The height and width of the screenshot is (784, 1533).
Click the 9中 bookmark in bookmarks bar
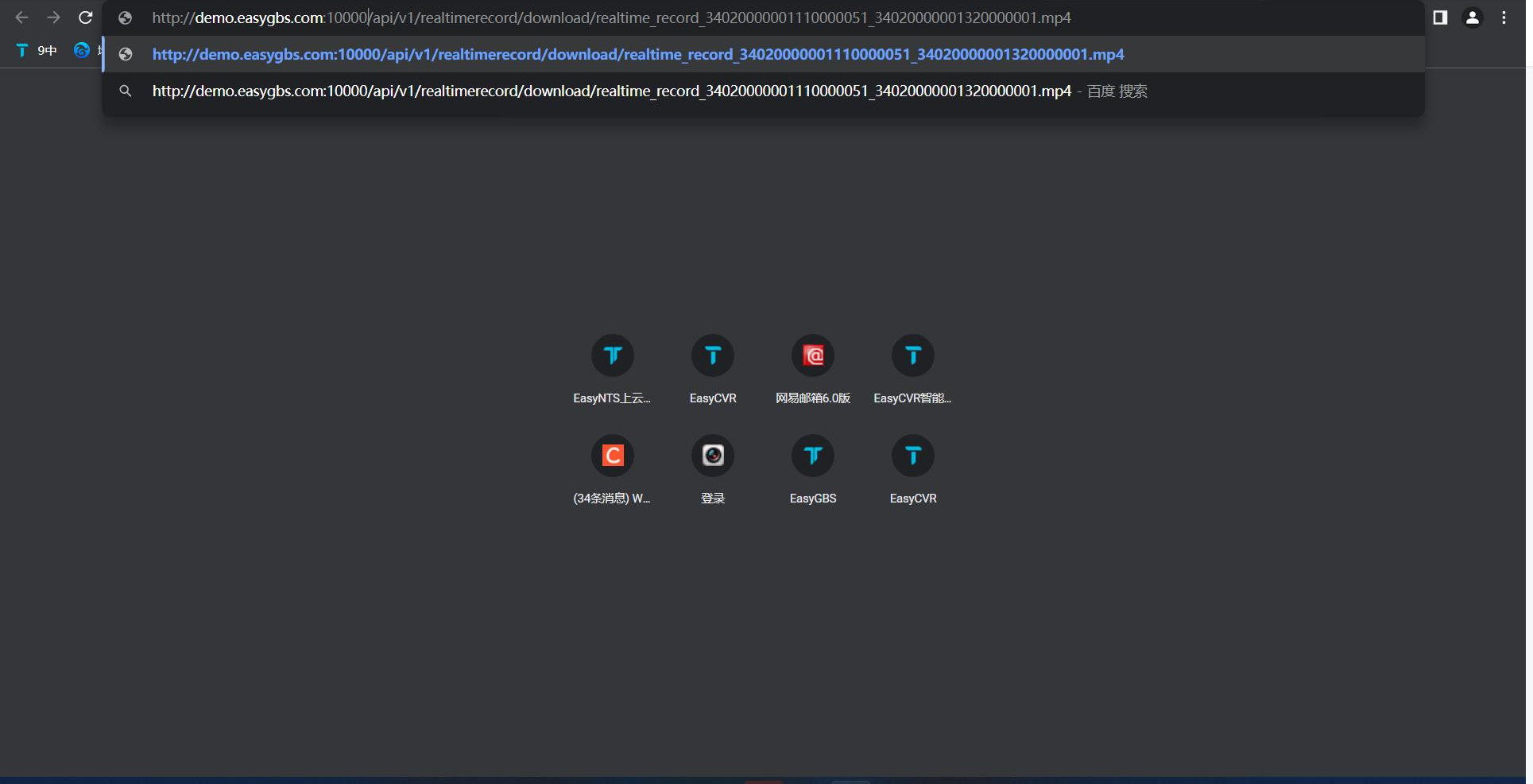pos(37,51)
